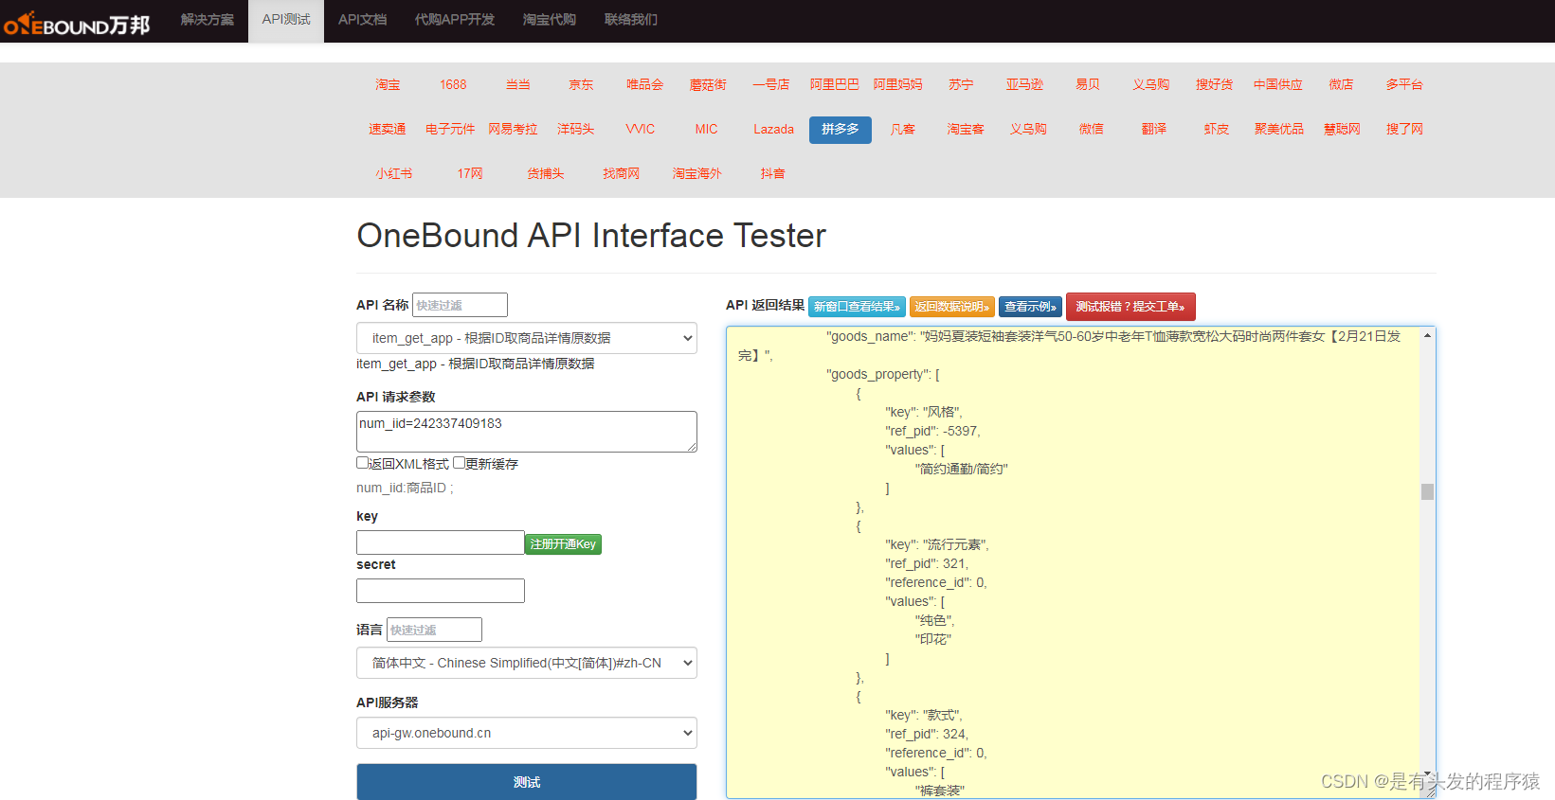Screen dimensions: 1555x800
Task: Select the 淘宝 platform link
Action: click(388, 84)
